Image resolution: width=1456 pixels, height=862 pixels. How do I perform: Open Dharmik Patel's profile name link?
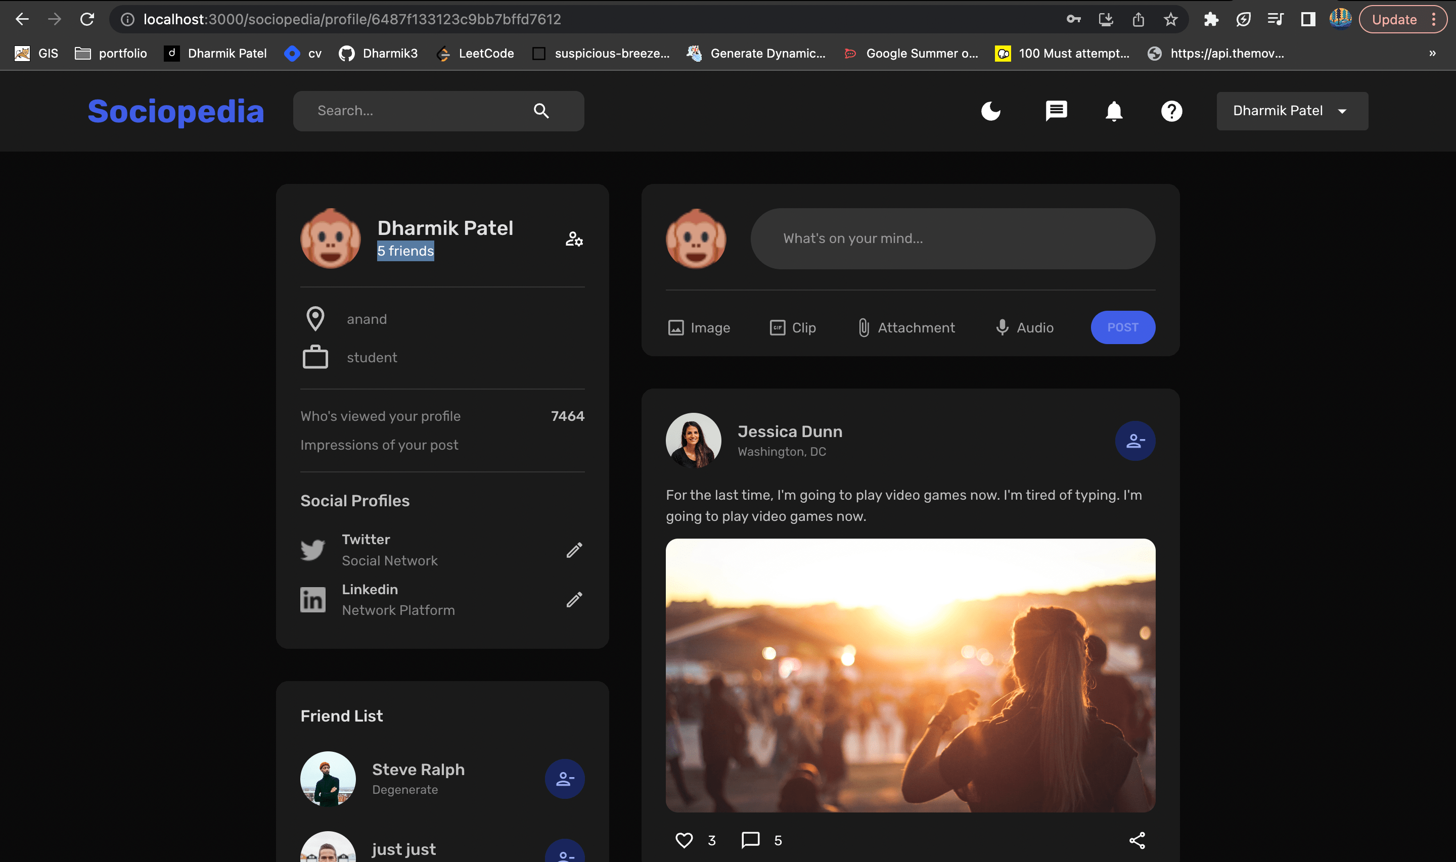click(x=445, y=228)
